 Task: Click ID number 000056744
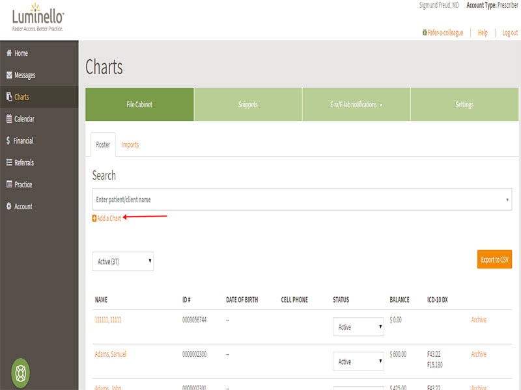pyautogui.click(x=194, y=320)
